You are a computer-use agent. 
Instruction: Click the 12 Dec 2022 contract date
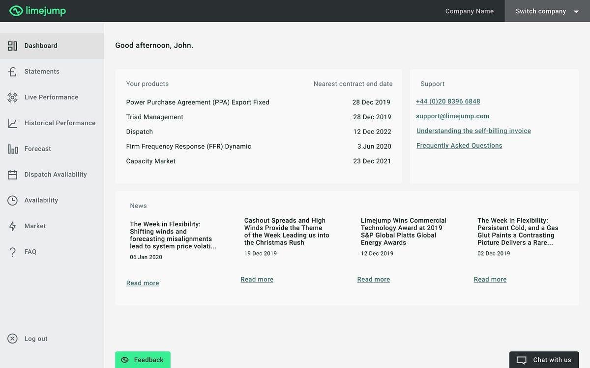coord(372,131)
